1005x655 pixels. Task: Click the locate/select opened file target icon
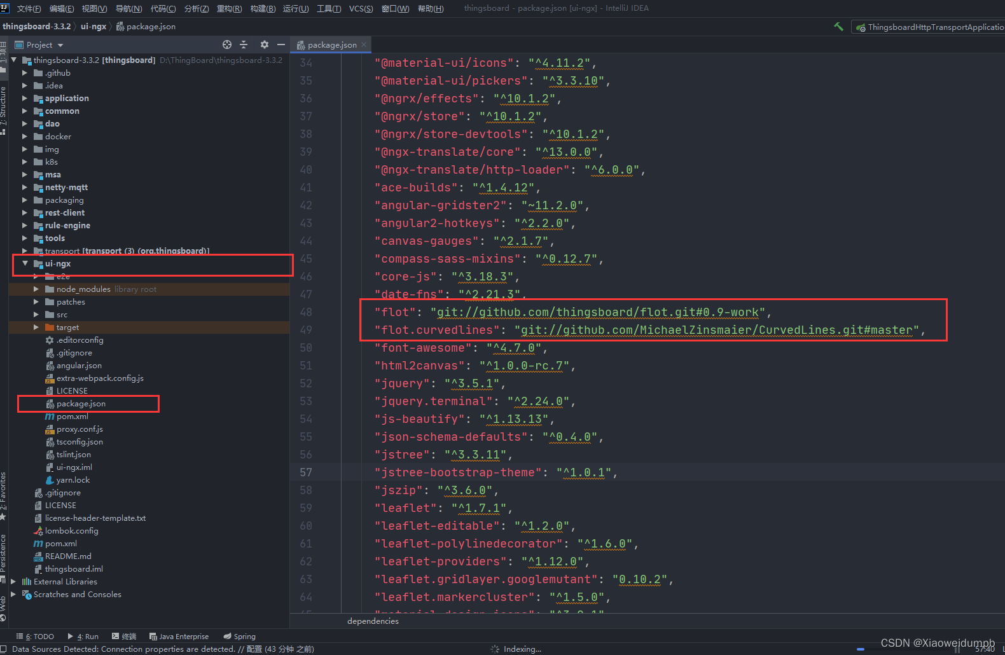coord(227,45)
